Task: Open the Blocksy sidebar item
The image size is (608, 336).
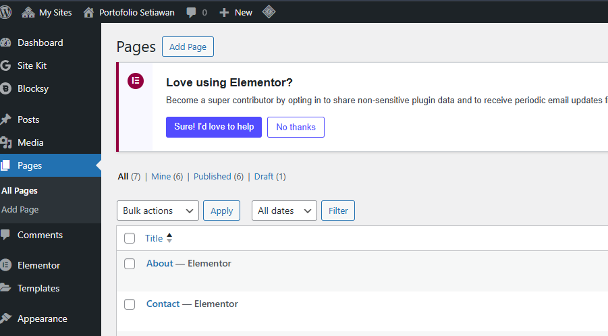Action: point(32,88)
